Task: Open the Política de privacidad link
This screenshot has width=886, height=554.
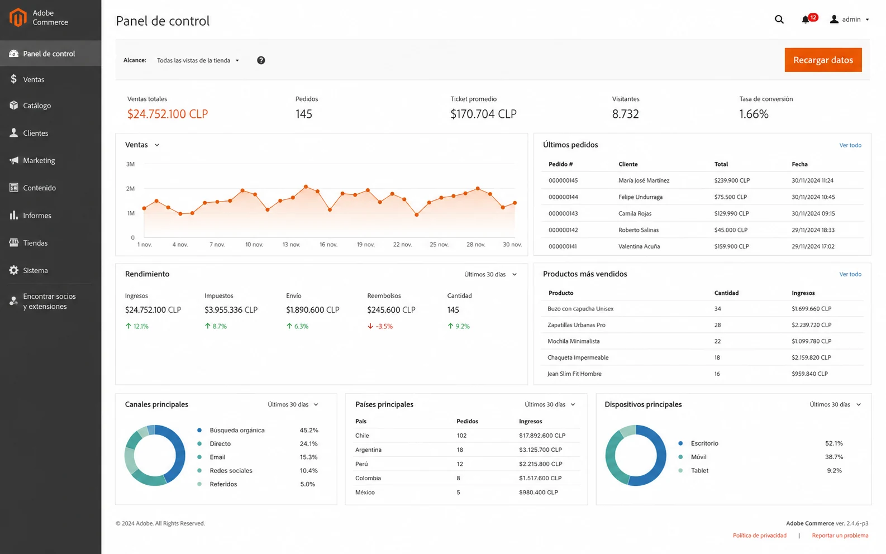Action: point(759,536)
